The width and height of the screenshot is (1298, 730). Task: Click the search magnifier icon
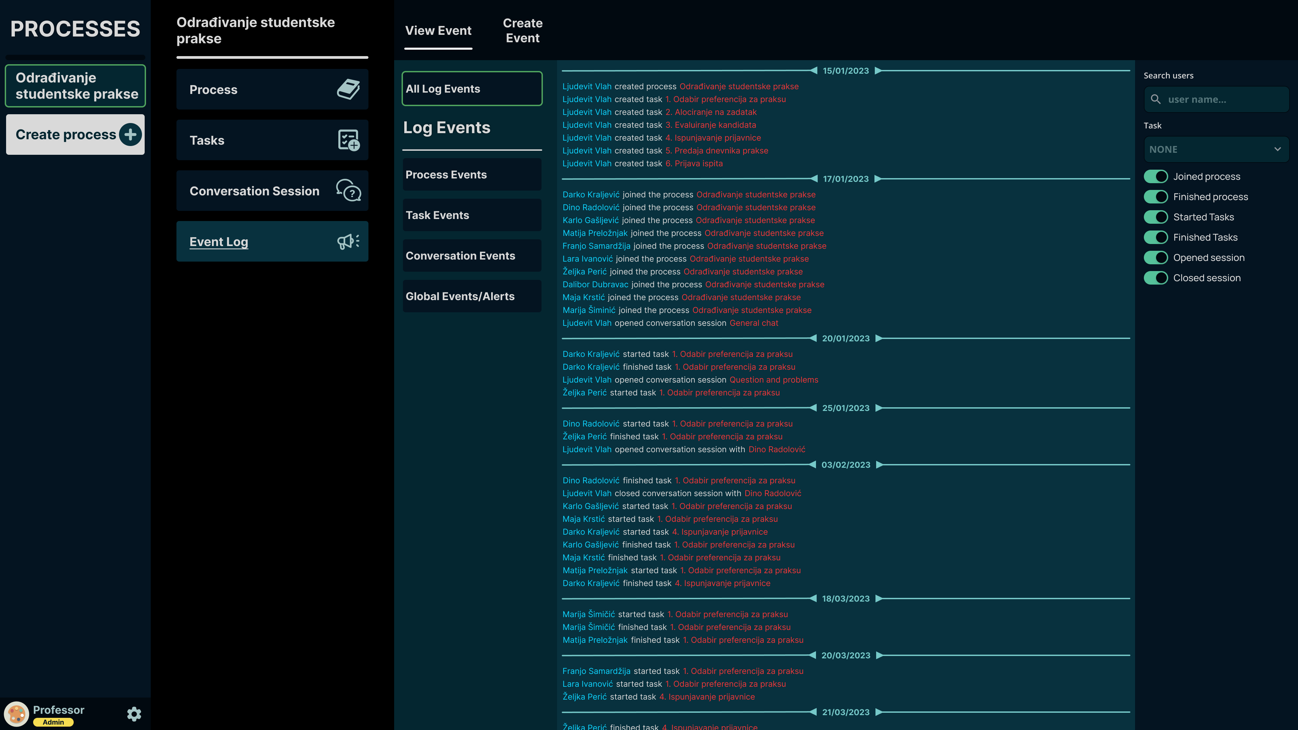[x=1156, y=99]
